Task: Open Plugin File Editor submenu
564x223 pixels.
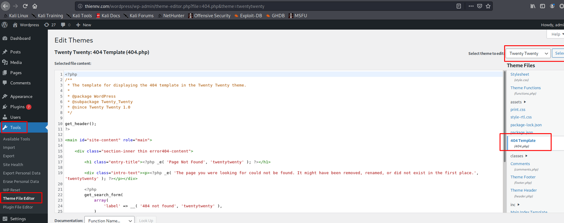Action: (x=18, y=207)
